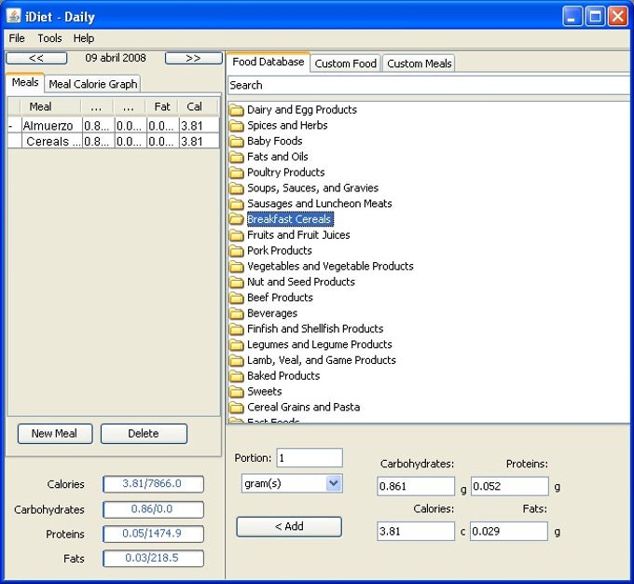Click the Fats value field showing 0.029
Screen dimensions: 634x584
click(x=509, y=531)
